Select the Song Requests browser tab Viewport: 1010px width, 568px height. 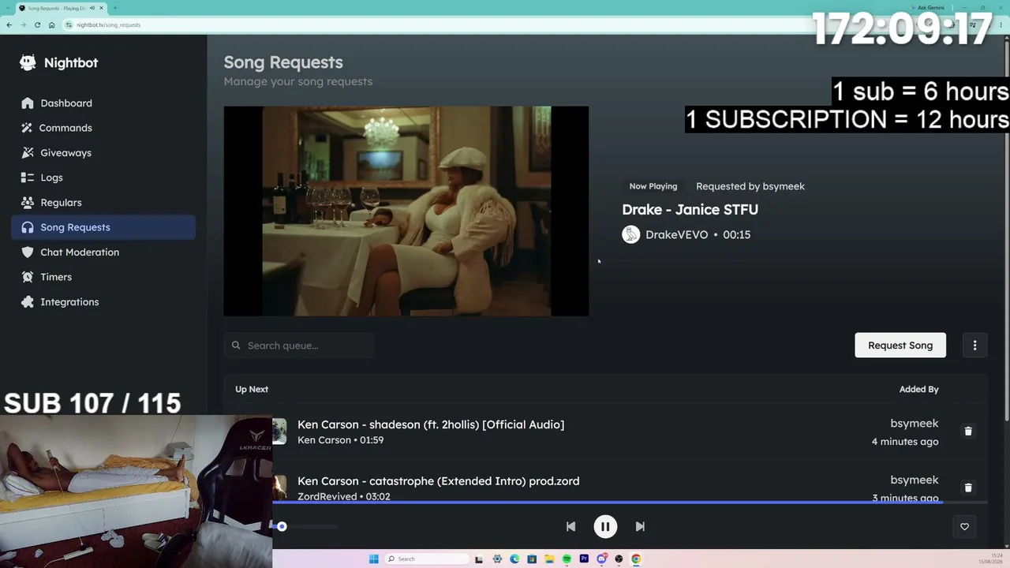pos(62,8)
